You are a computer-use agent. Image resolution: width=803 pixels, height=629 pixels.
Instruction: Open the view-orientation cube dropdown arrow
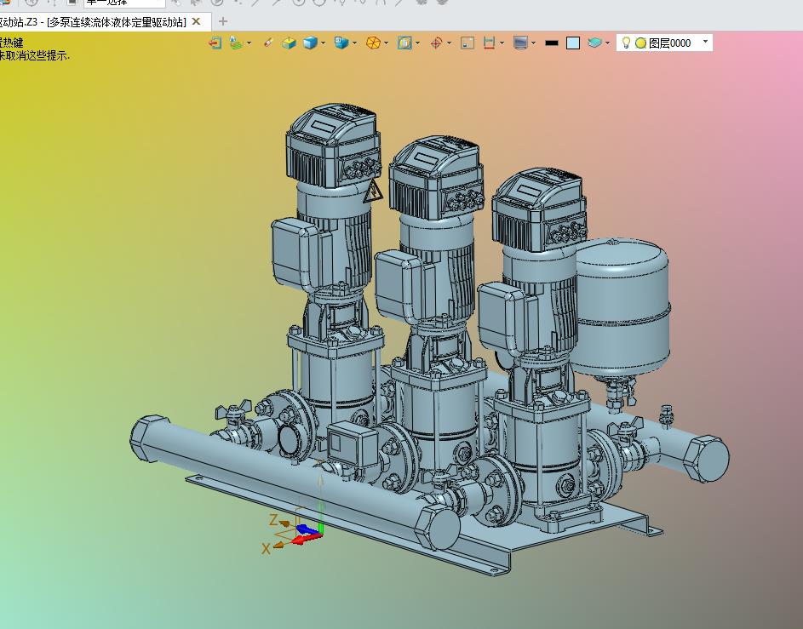(354, 43)
